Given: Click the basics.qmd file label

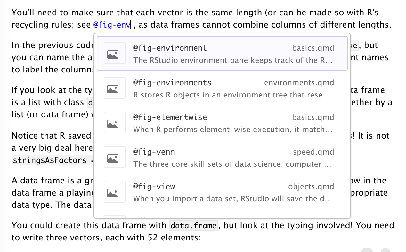Looking at the screenshot, I should [x=313, y=48].
